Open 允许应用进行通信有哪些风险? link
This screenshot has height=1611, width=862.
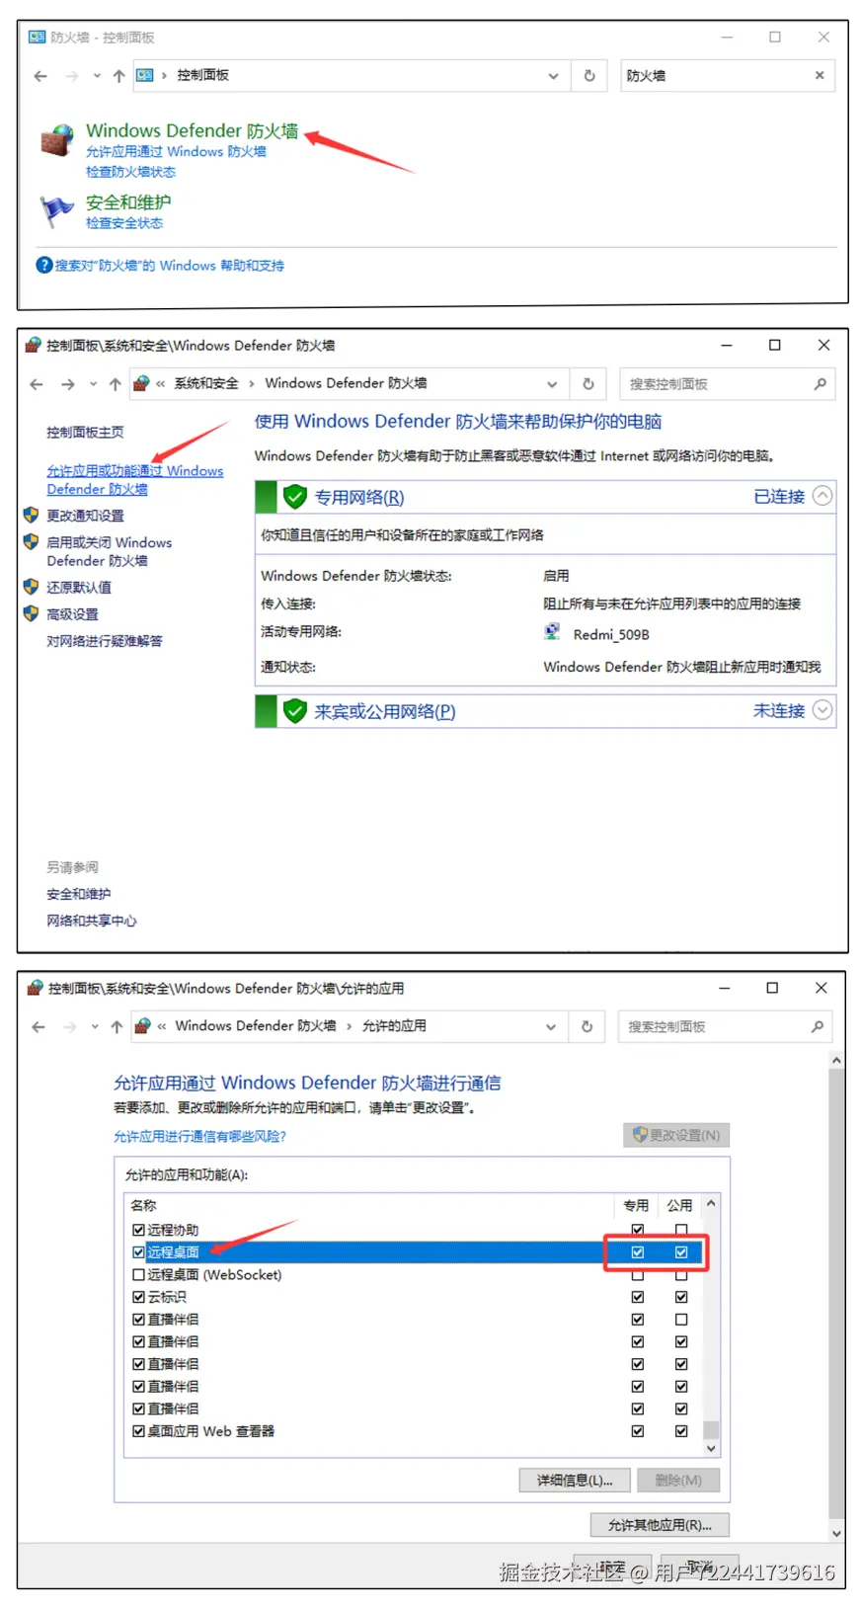tap(199, 1137)
